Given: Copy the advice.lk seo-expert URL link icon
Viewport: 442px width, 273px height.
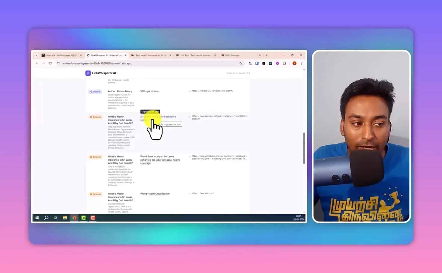Looking at the screenshot, I should [x=189, y=91].
